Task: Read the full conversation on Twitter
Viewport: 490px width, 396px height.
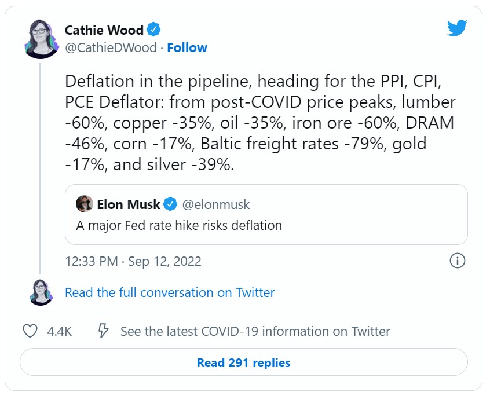Action: 170,292
